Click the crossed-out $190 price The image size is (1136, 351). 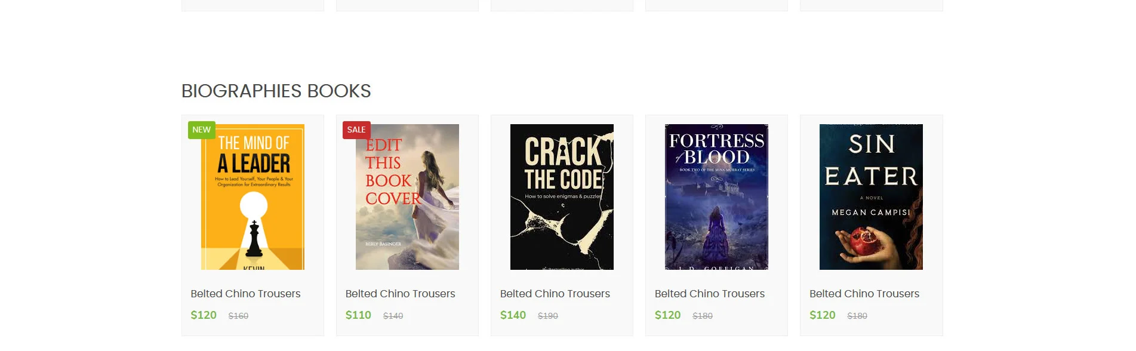[x=547, y=315]
